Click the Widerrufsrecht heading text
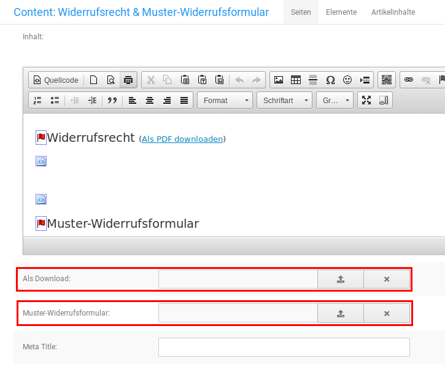This screenshot has height=369, width=445. (x=91, y=138)
